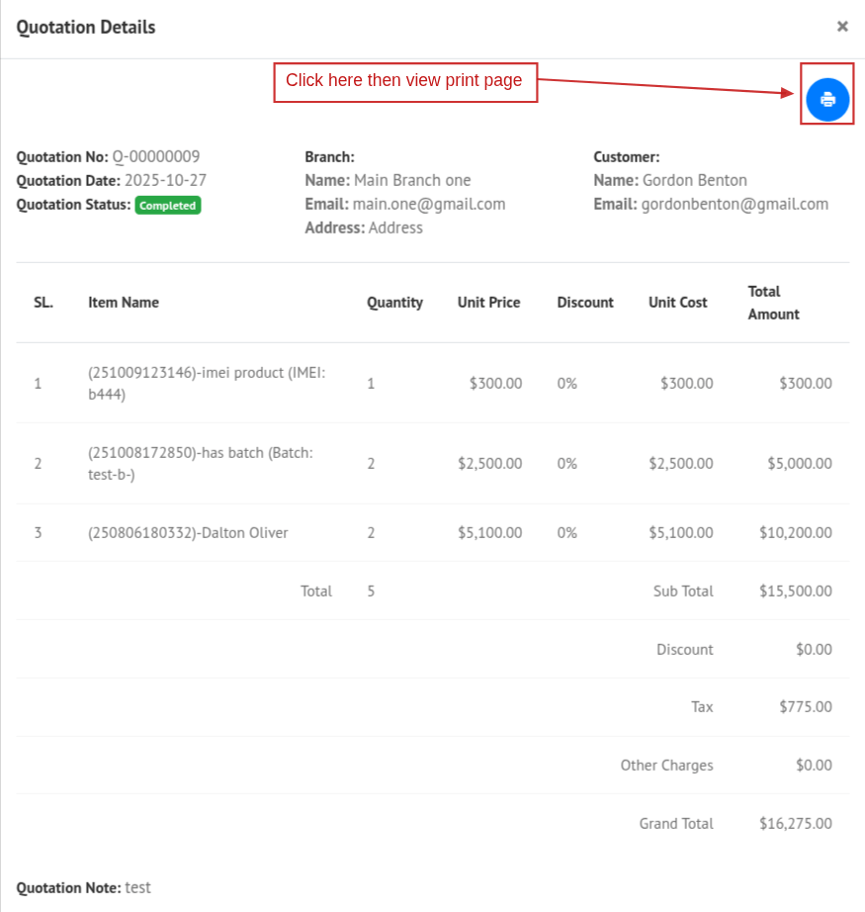Image resolution: width=865 pixels, height=912 pixels.
Task: Click the green Completed status badge
Action: point(168,206)
